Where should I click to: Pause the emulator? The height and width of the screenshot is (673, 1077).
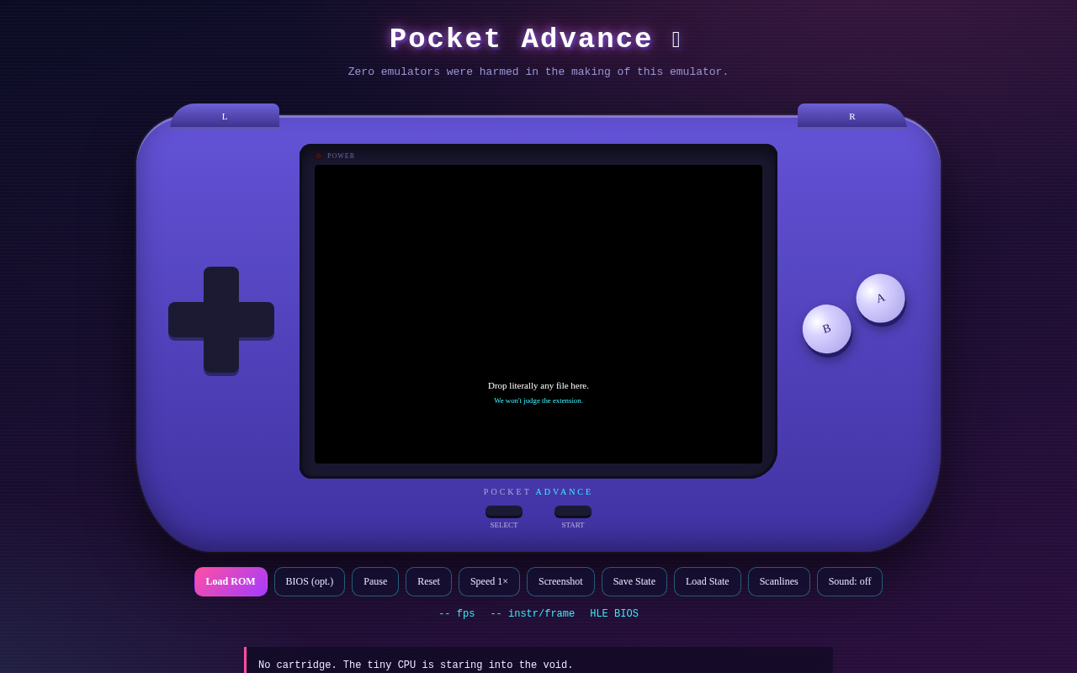tap(375, 581)
